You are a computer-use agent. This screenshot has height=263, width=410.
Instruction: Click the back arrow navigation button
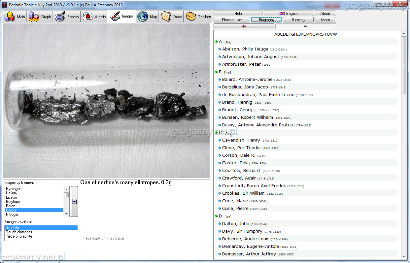click(244, 26)
